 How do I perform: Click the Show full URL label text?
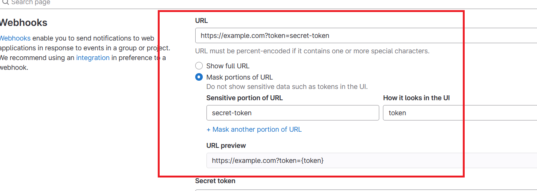pos(227,66)
